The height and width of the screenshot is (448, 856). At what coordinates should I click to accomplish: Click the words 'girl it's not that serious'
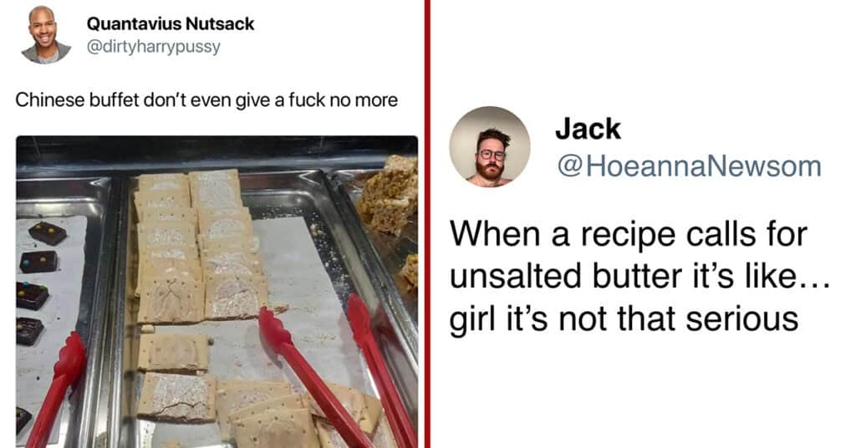click(624, 318)
